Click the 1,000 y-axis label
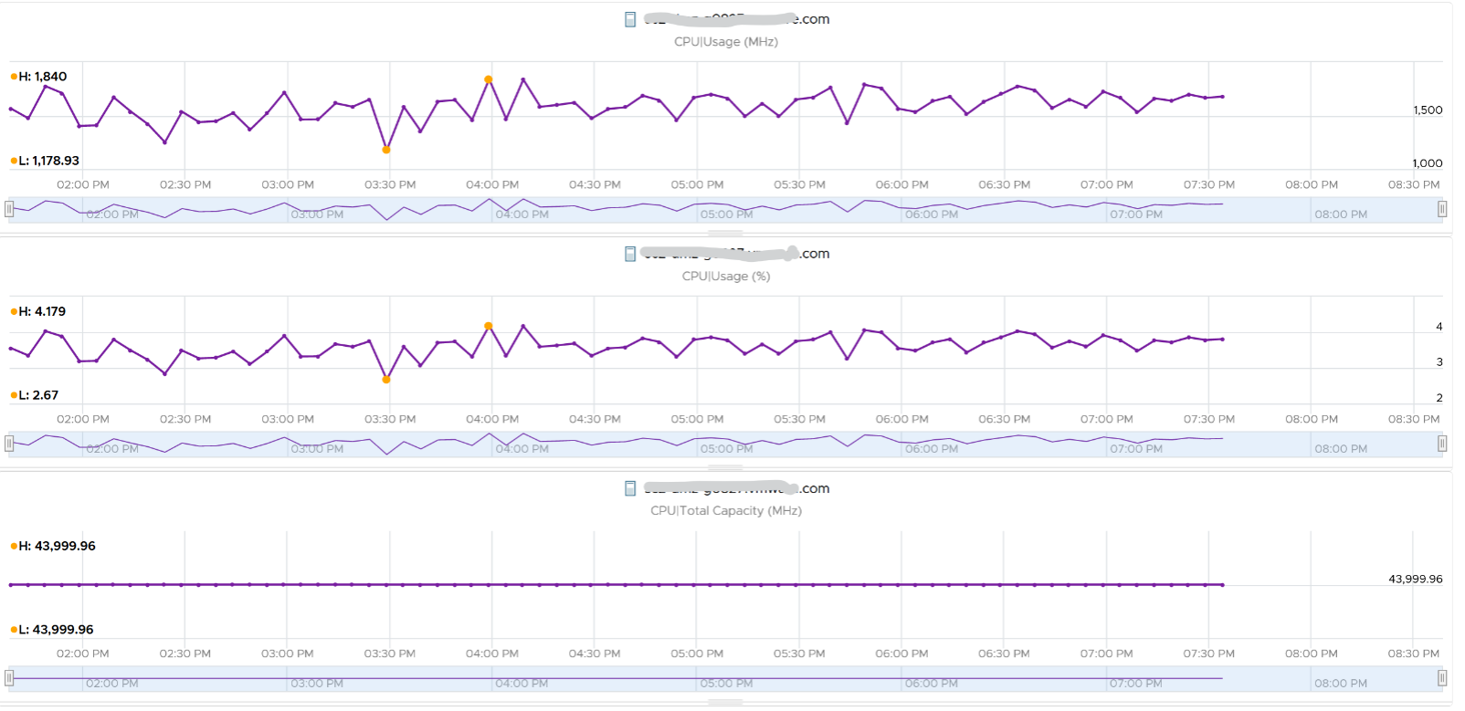This screenshot has height=711, width=1465. click(x=1428, y=163)
